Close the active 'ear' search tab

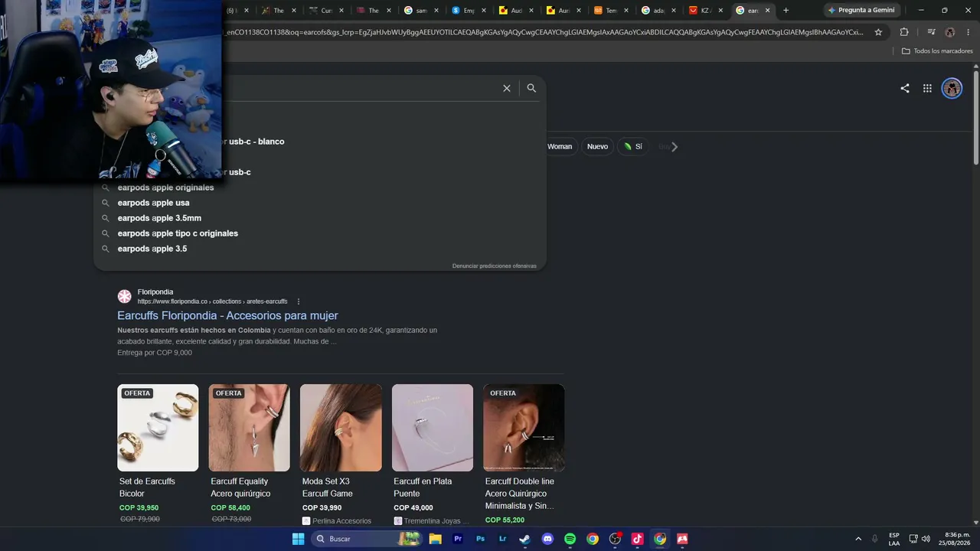(767, 11)
